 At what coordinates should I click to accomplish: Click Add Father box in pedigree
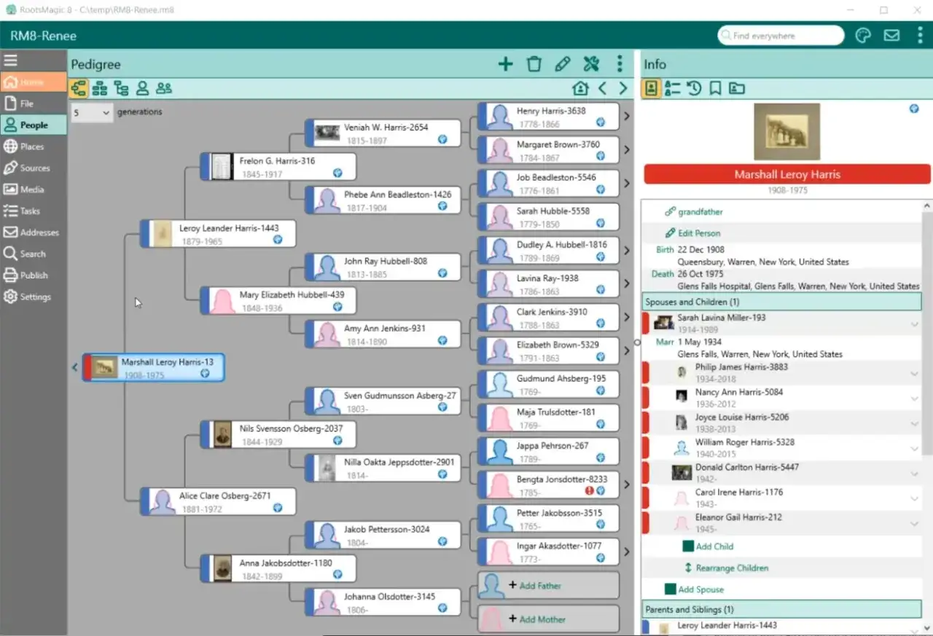tap(549, 586)
